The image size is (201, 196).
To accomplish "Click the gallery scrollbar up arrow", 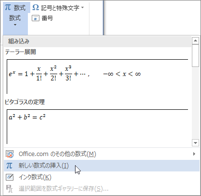I will point(195,41).
